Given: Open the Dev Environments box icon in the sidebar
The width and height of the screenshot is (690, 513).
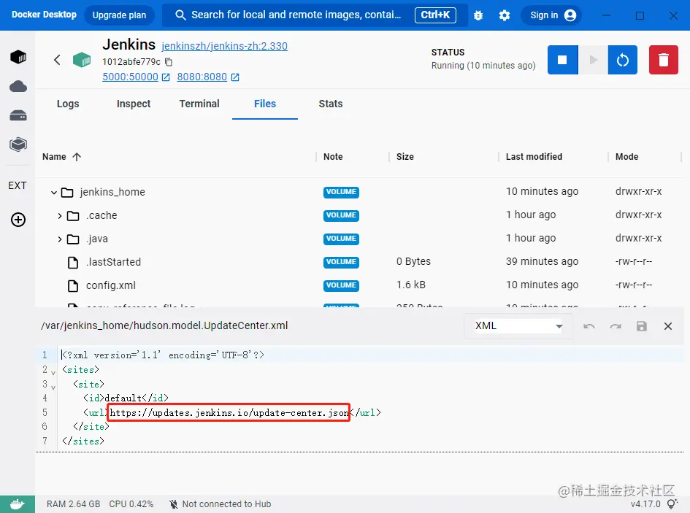Looking at the screenshot, I should (18, 144).
